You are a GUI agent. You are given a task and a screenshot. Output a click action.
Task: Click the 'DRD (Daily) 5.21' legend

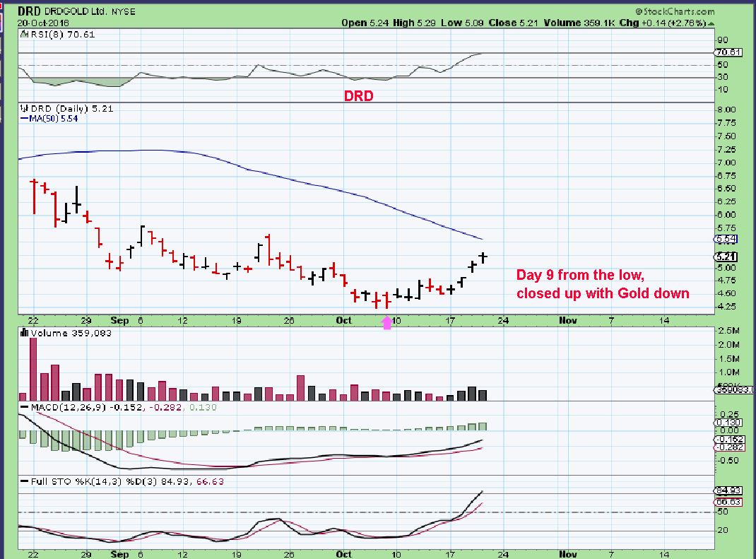coord(72,109)
